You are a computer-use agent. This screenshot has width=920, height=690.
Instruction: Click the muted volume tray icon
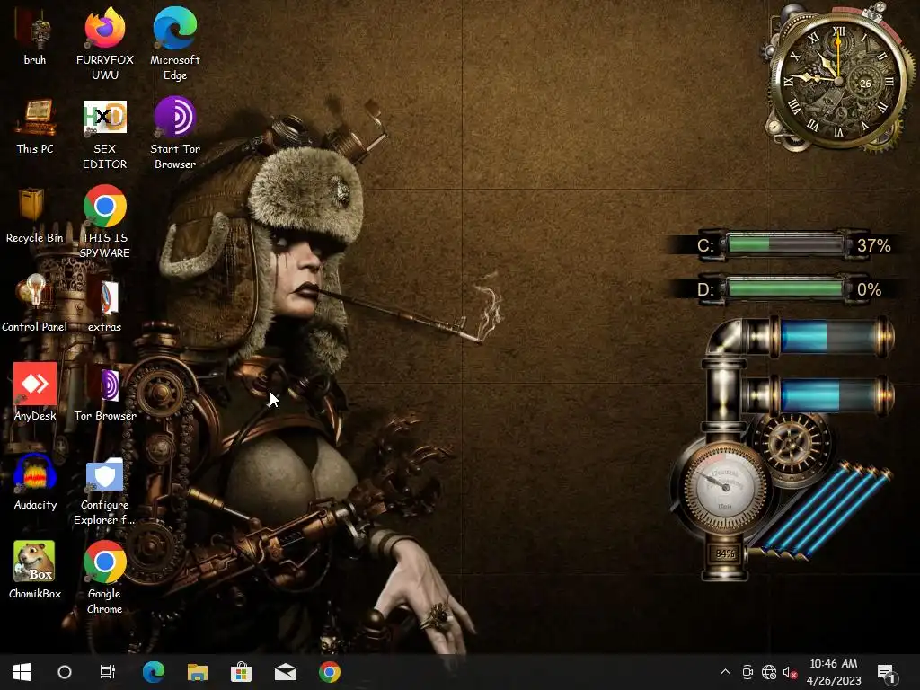coord(791,672)
